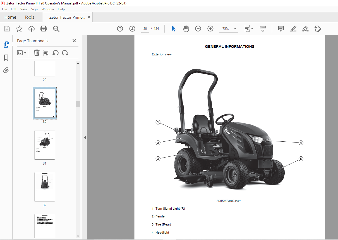The height and width of the screenshot is (240, 338).
Task: Close the Page Thumbnails panel
Action: pyautogui.click(x=74, y=41)
